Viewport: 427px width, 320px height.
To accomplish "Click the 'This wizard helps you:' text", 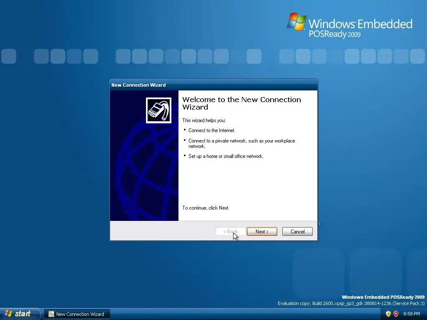I will 203,120.
